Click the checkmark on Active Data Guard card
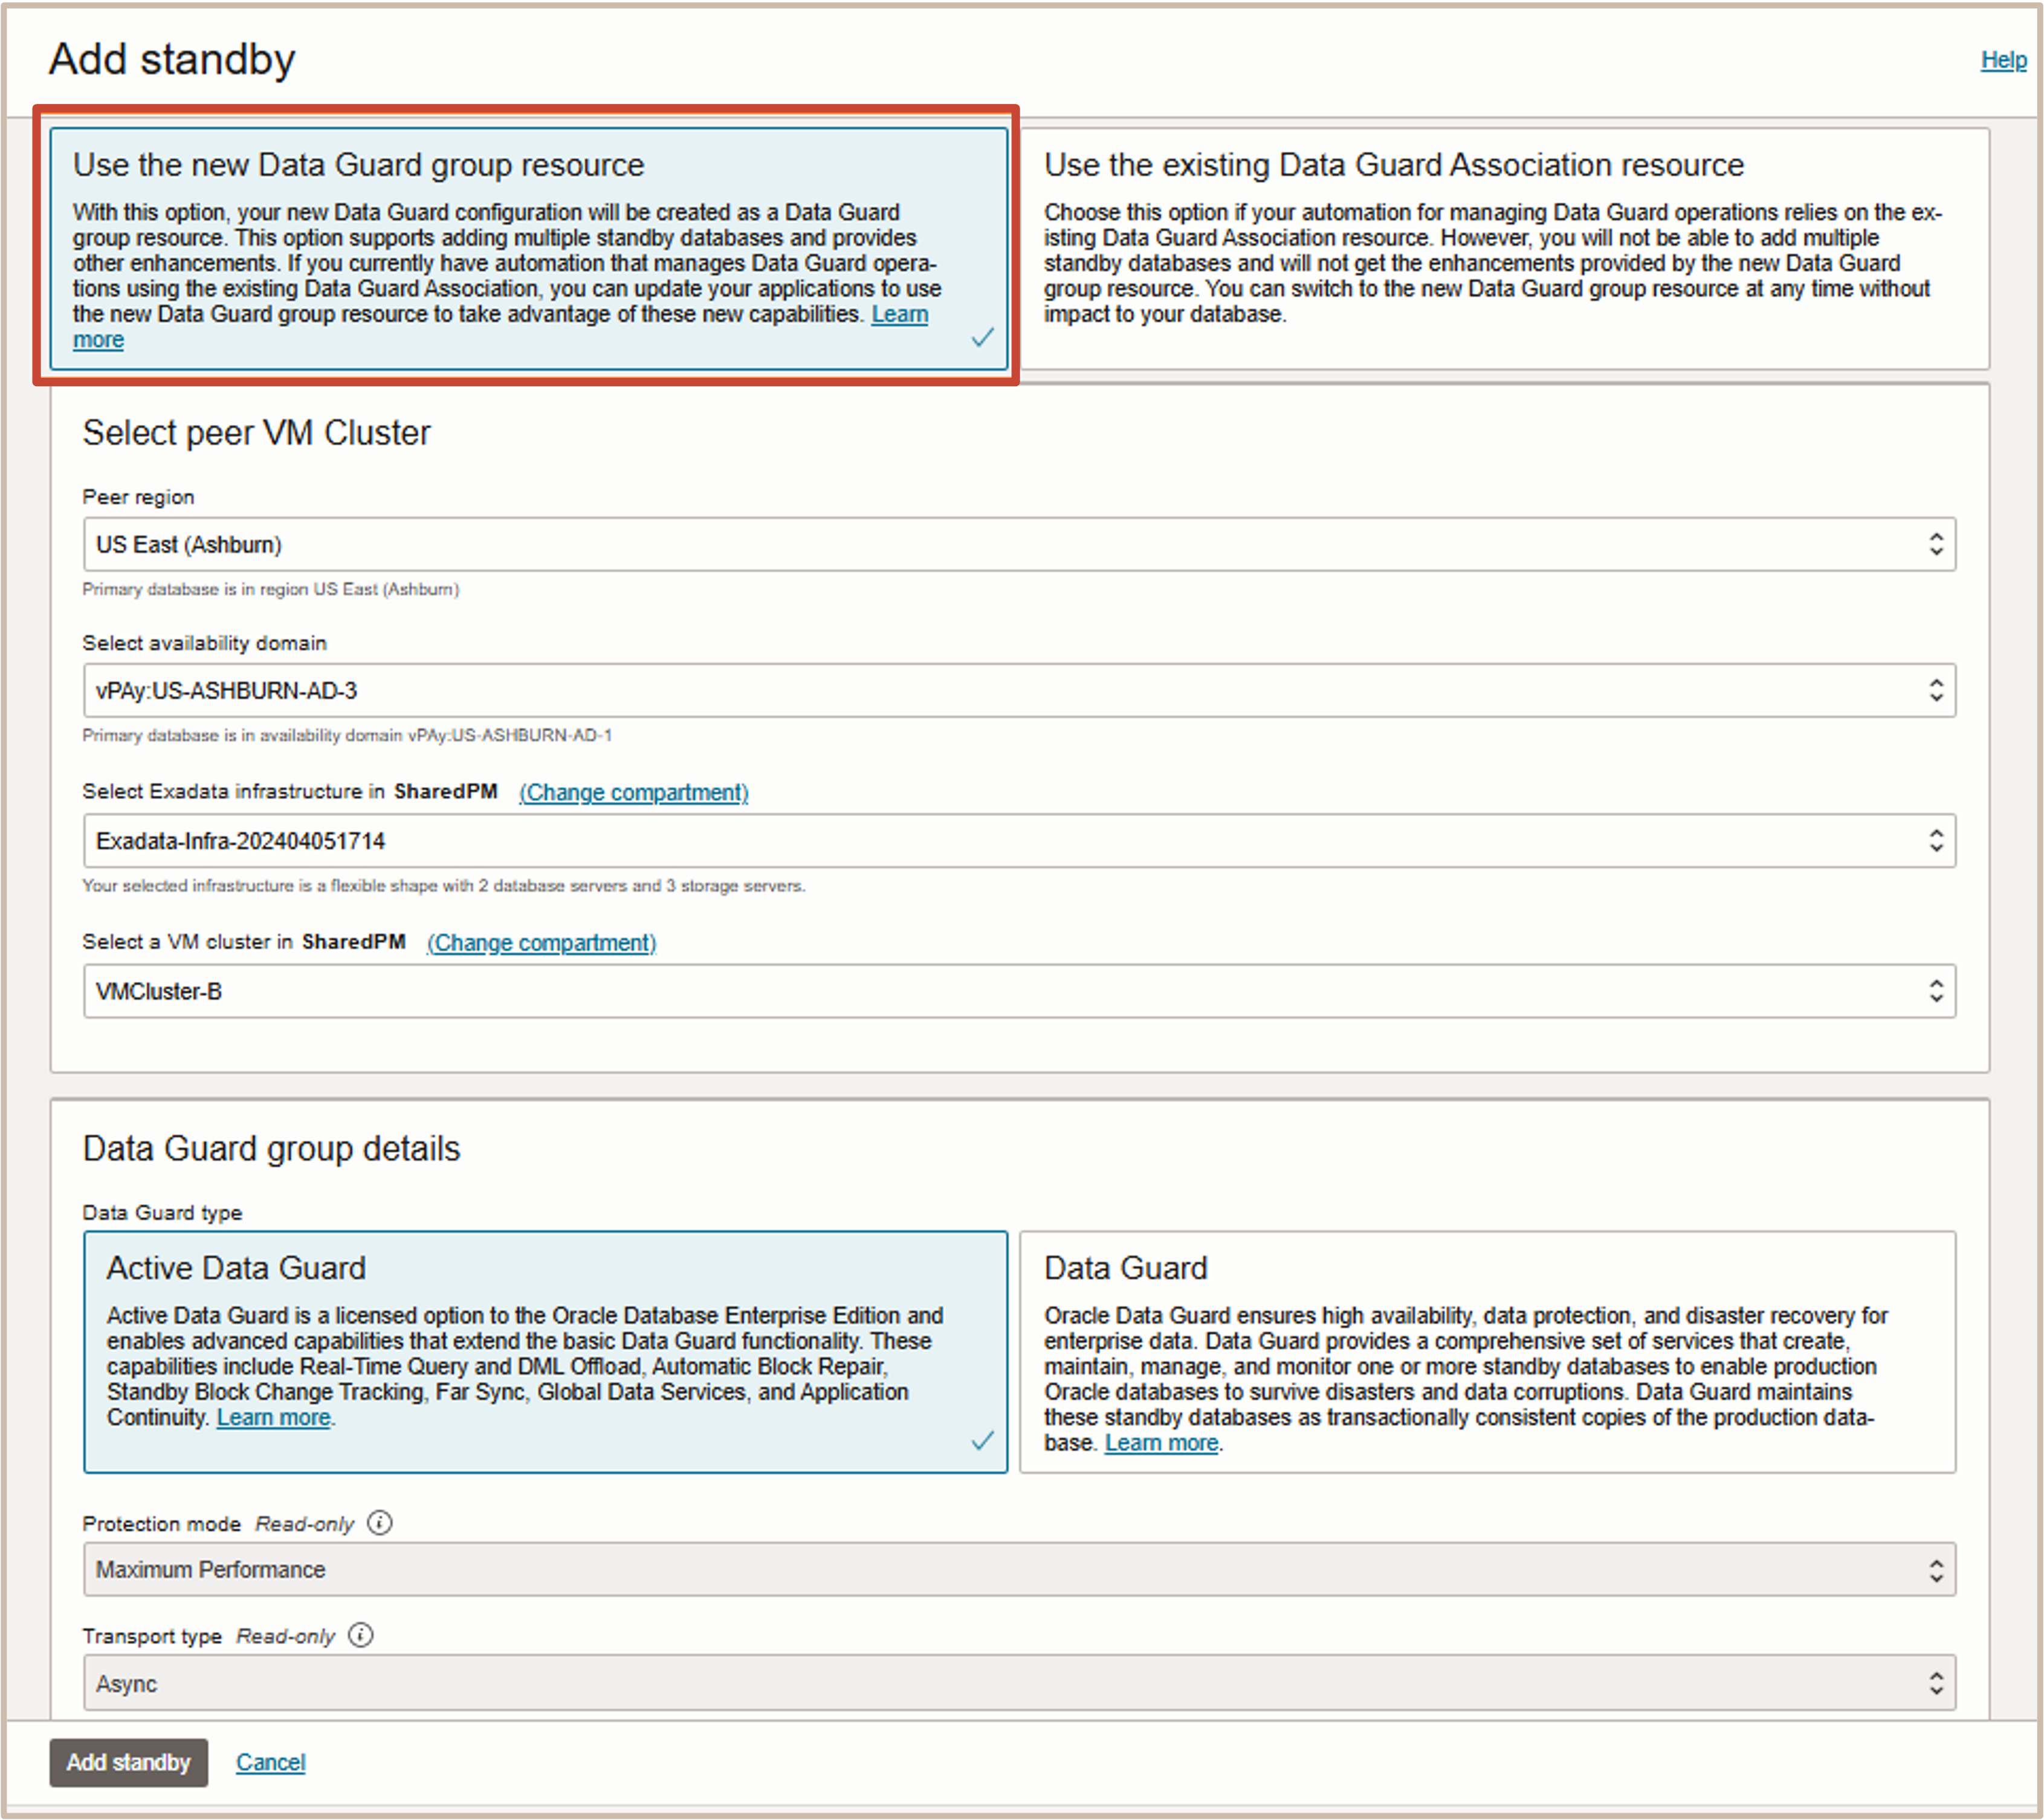The image size is (2044, 1820). point(982,1440)
